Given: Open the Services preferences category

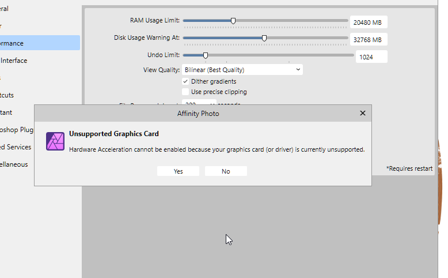Looking at the screenshot, I should (x=16, y=147).
